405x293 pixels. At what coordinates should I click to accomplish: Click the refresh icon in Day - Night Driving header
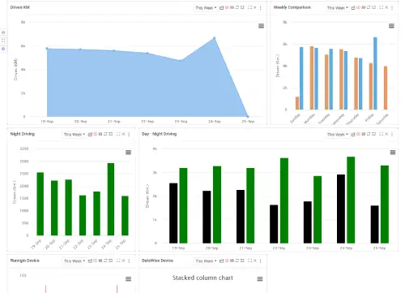369,134
